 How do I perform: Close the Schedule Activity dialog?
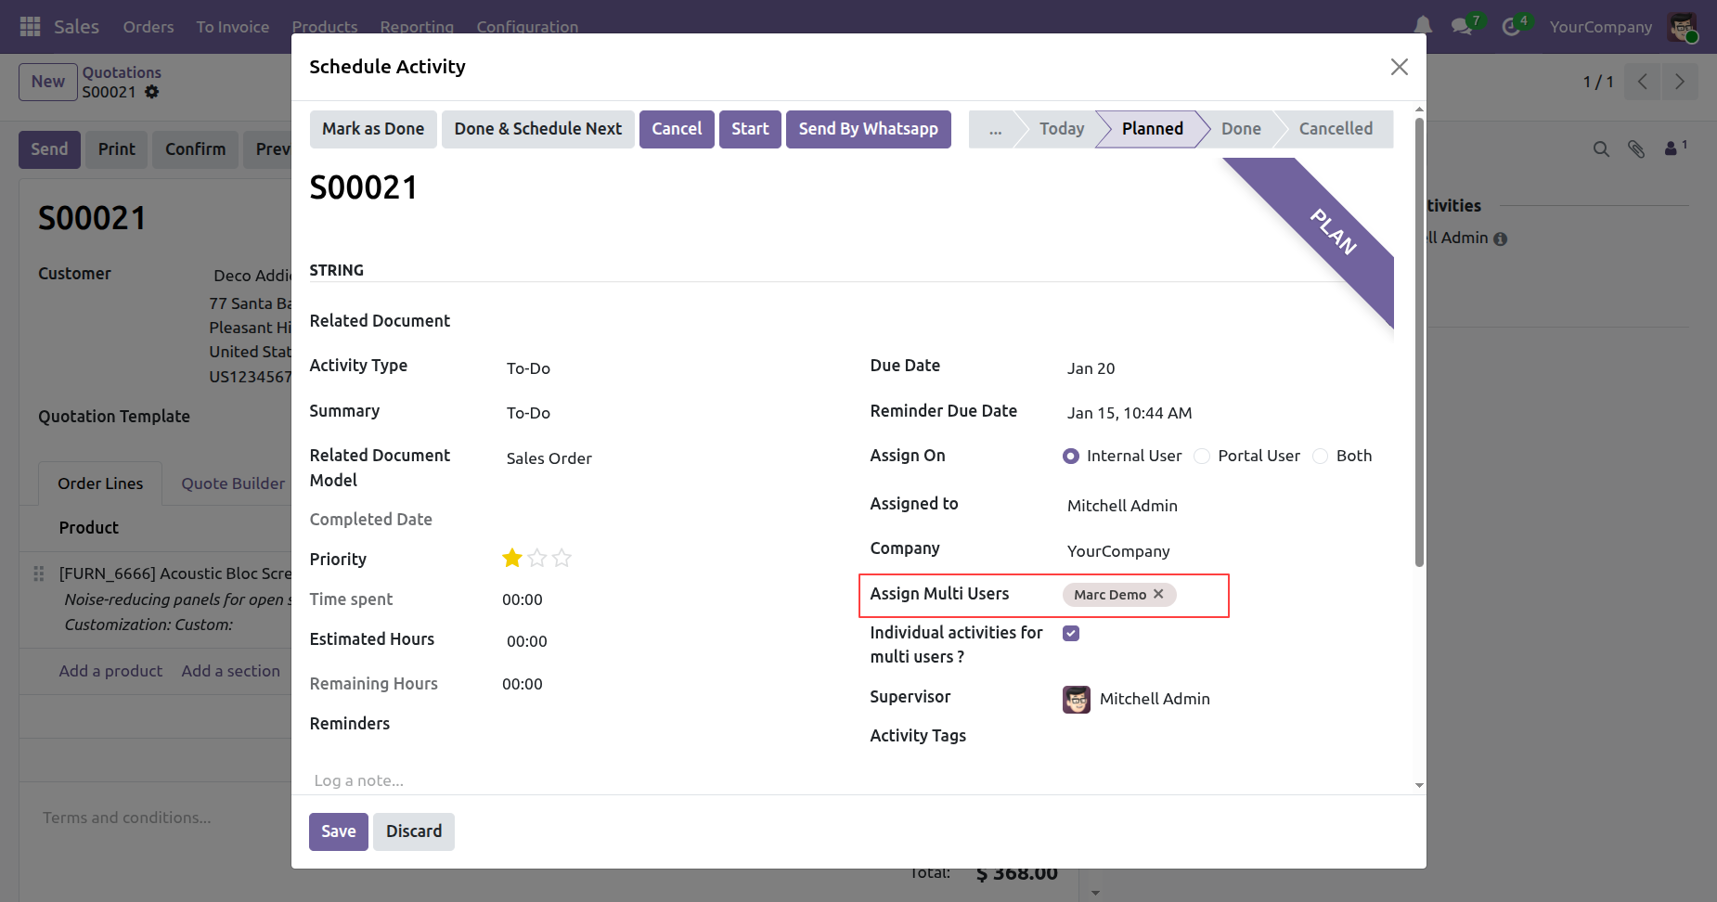[1400, 67]
